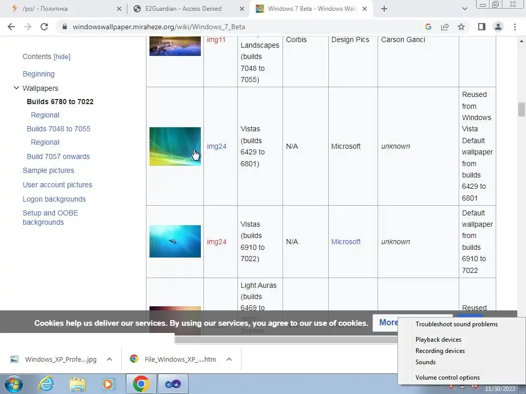Open Wallpapers section in contents
526x394 pixels.
(x=40, y=88)
